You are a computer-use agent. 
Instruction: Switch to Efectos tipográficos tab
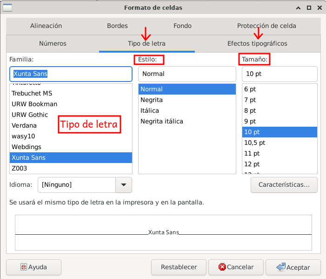pyautogui.click(x=257, y=43)
